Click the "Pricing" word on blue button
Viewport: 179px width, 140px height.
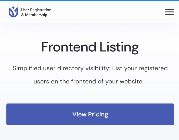(98, 114)
